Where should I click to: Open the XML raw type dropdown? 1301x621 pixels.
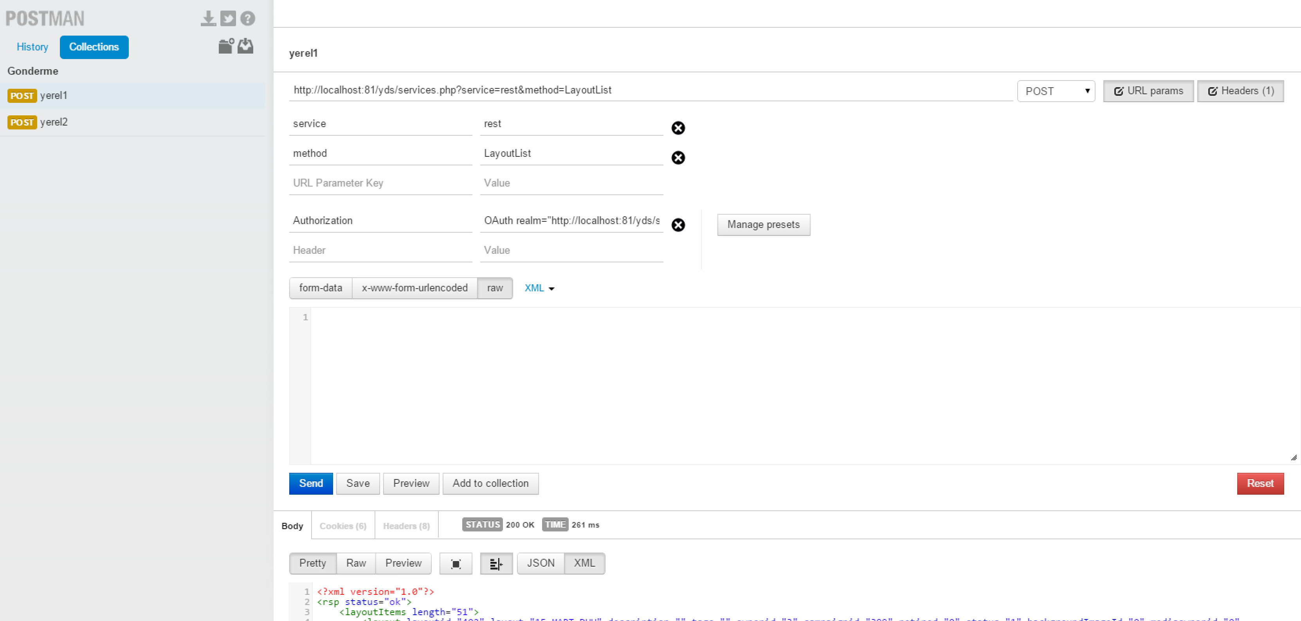click(539, 288)
